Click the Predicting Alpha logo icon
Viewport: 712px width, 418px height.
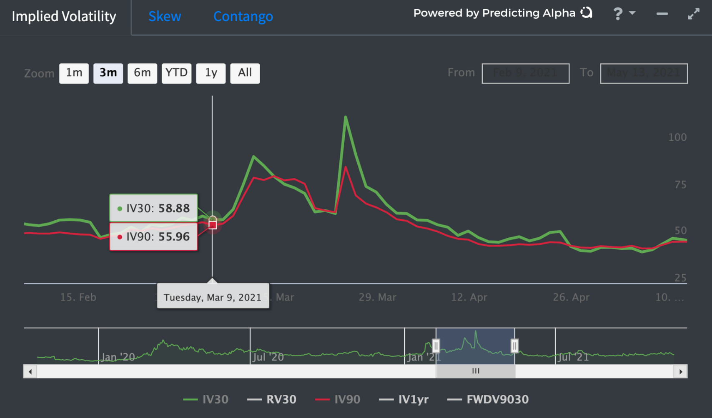pyautogui.click(x=587, y=13)
